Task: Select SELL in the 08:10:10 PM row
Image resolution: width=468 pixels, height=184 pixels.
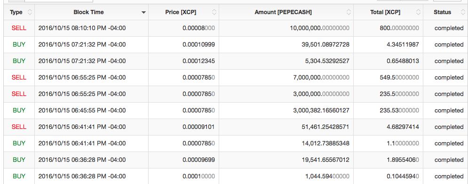Action: point(19,28)
